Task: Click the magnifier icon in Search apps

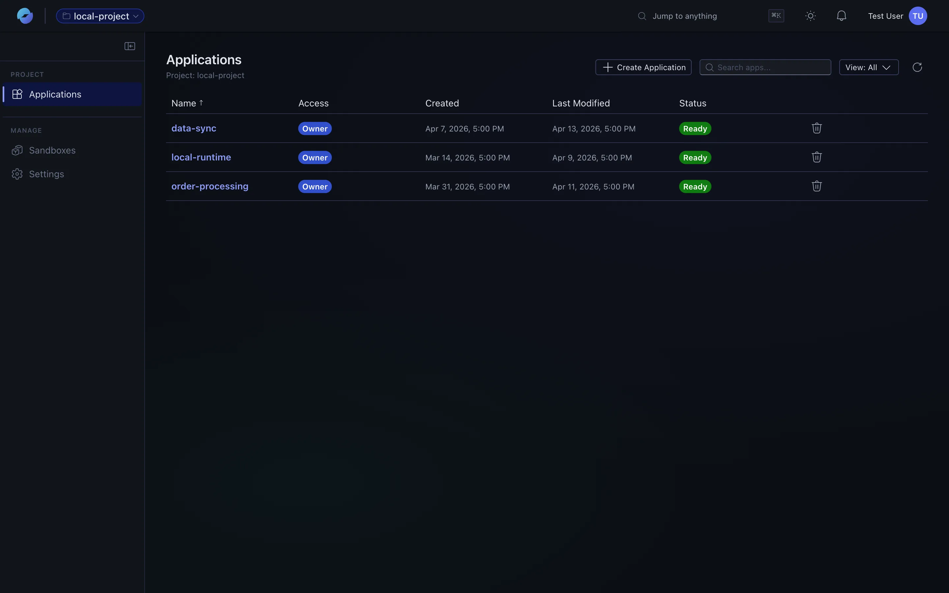Action: [709, 68]
